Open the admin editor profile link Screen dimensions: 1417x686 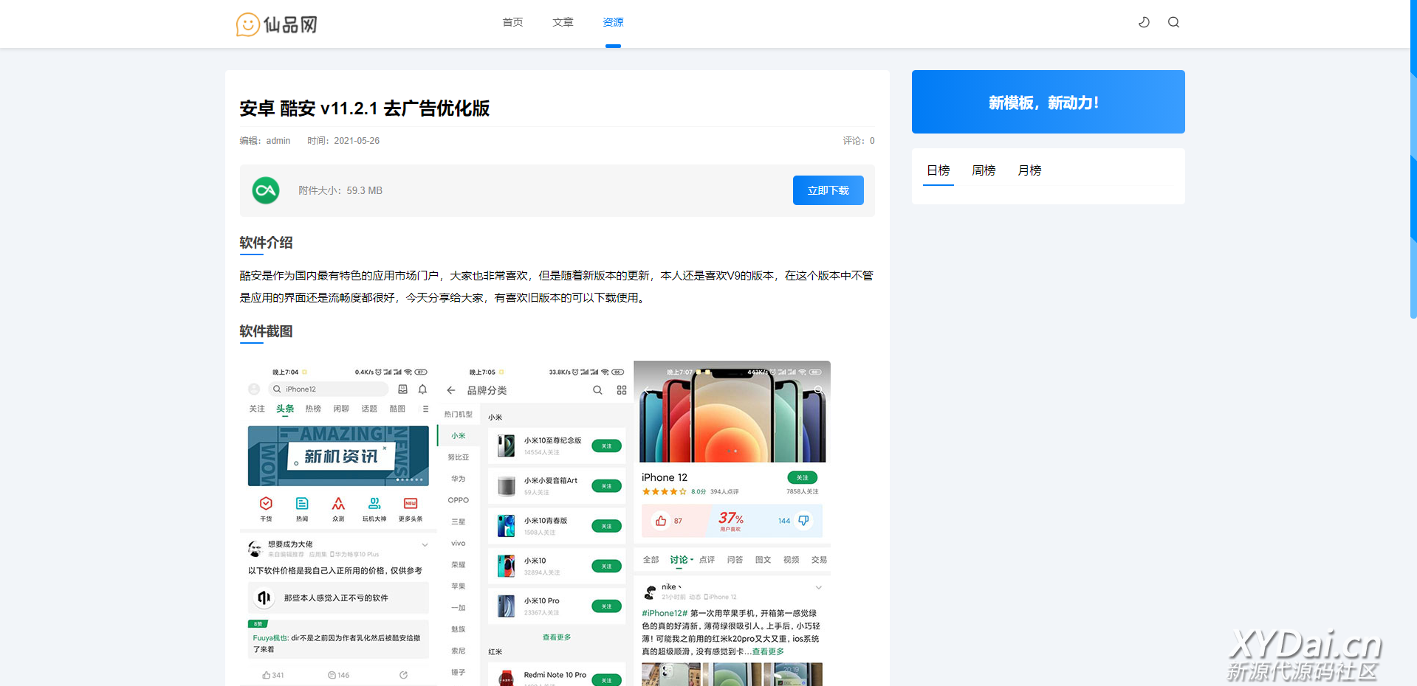coord(278,140)
